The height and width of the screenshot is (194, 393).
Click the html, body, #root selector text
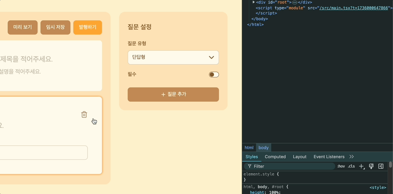click(x=264, y=187)
